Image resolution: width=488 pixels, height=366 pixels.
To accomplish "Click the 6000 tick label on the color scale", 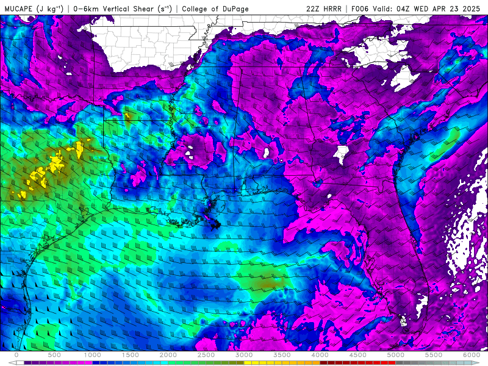I will pyautogui.click(x=472, y=355).
